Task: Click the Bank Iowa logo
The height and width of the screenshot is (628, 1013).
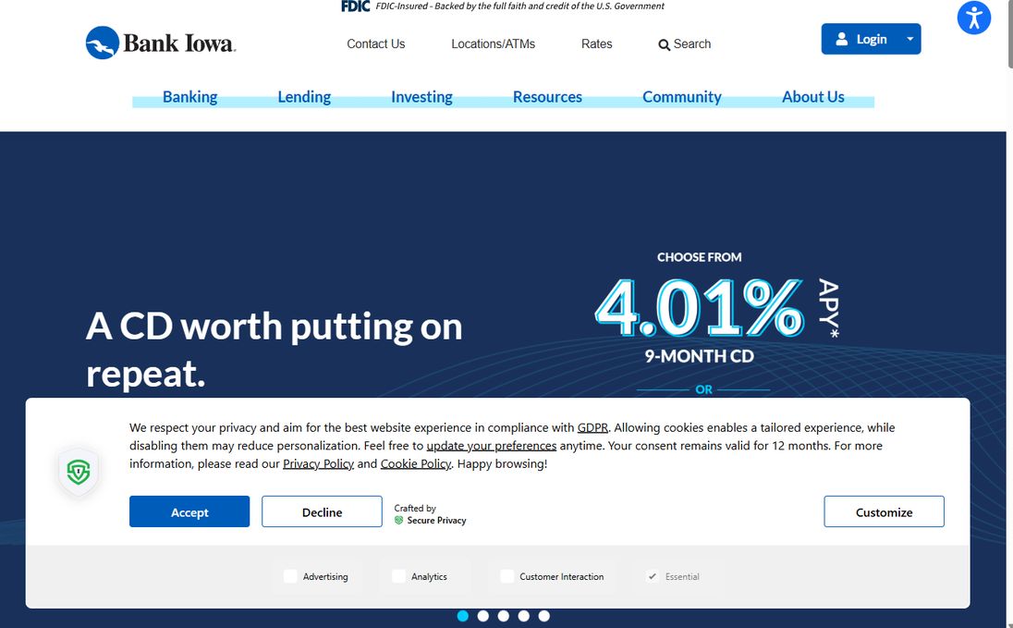Action: pos(161,43)
